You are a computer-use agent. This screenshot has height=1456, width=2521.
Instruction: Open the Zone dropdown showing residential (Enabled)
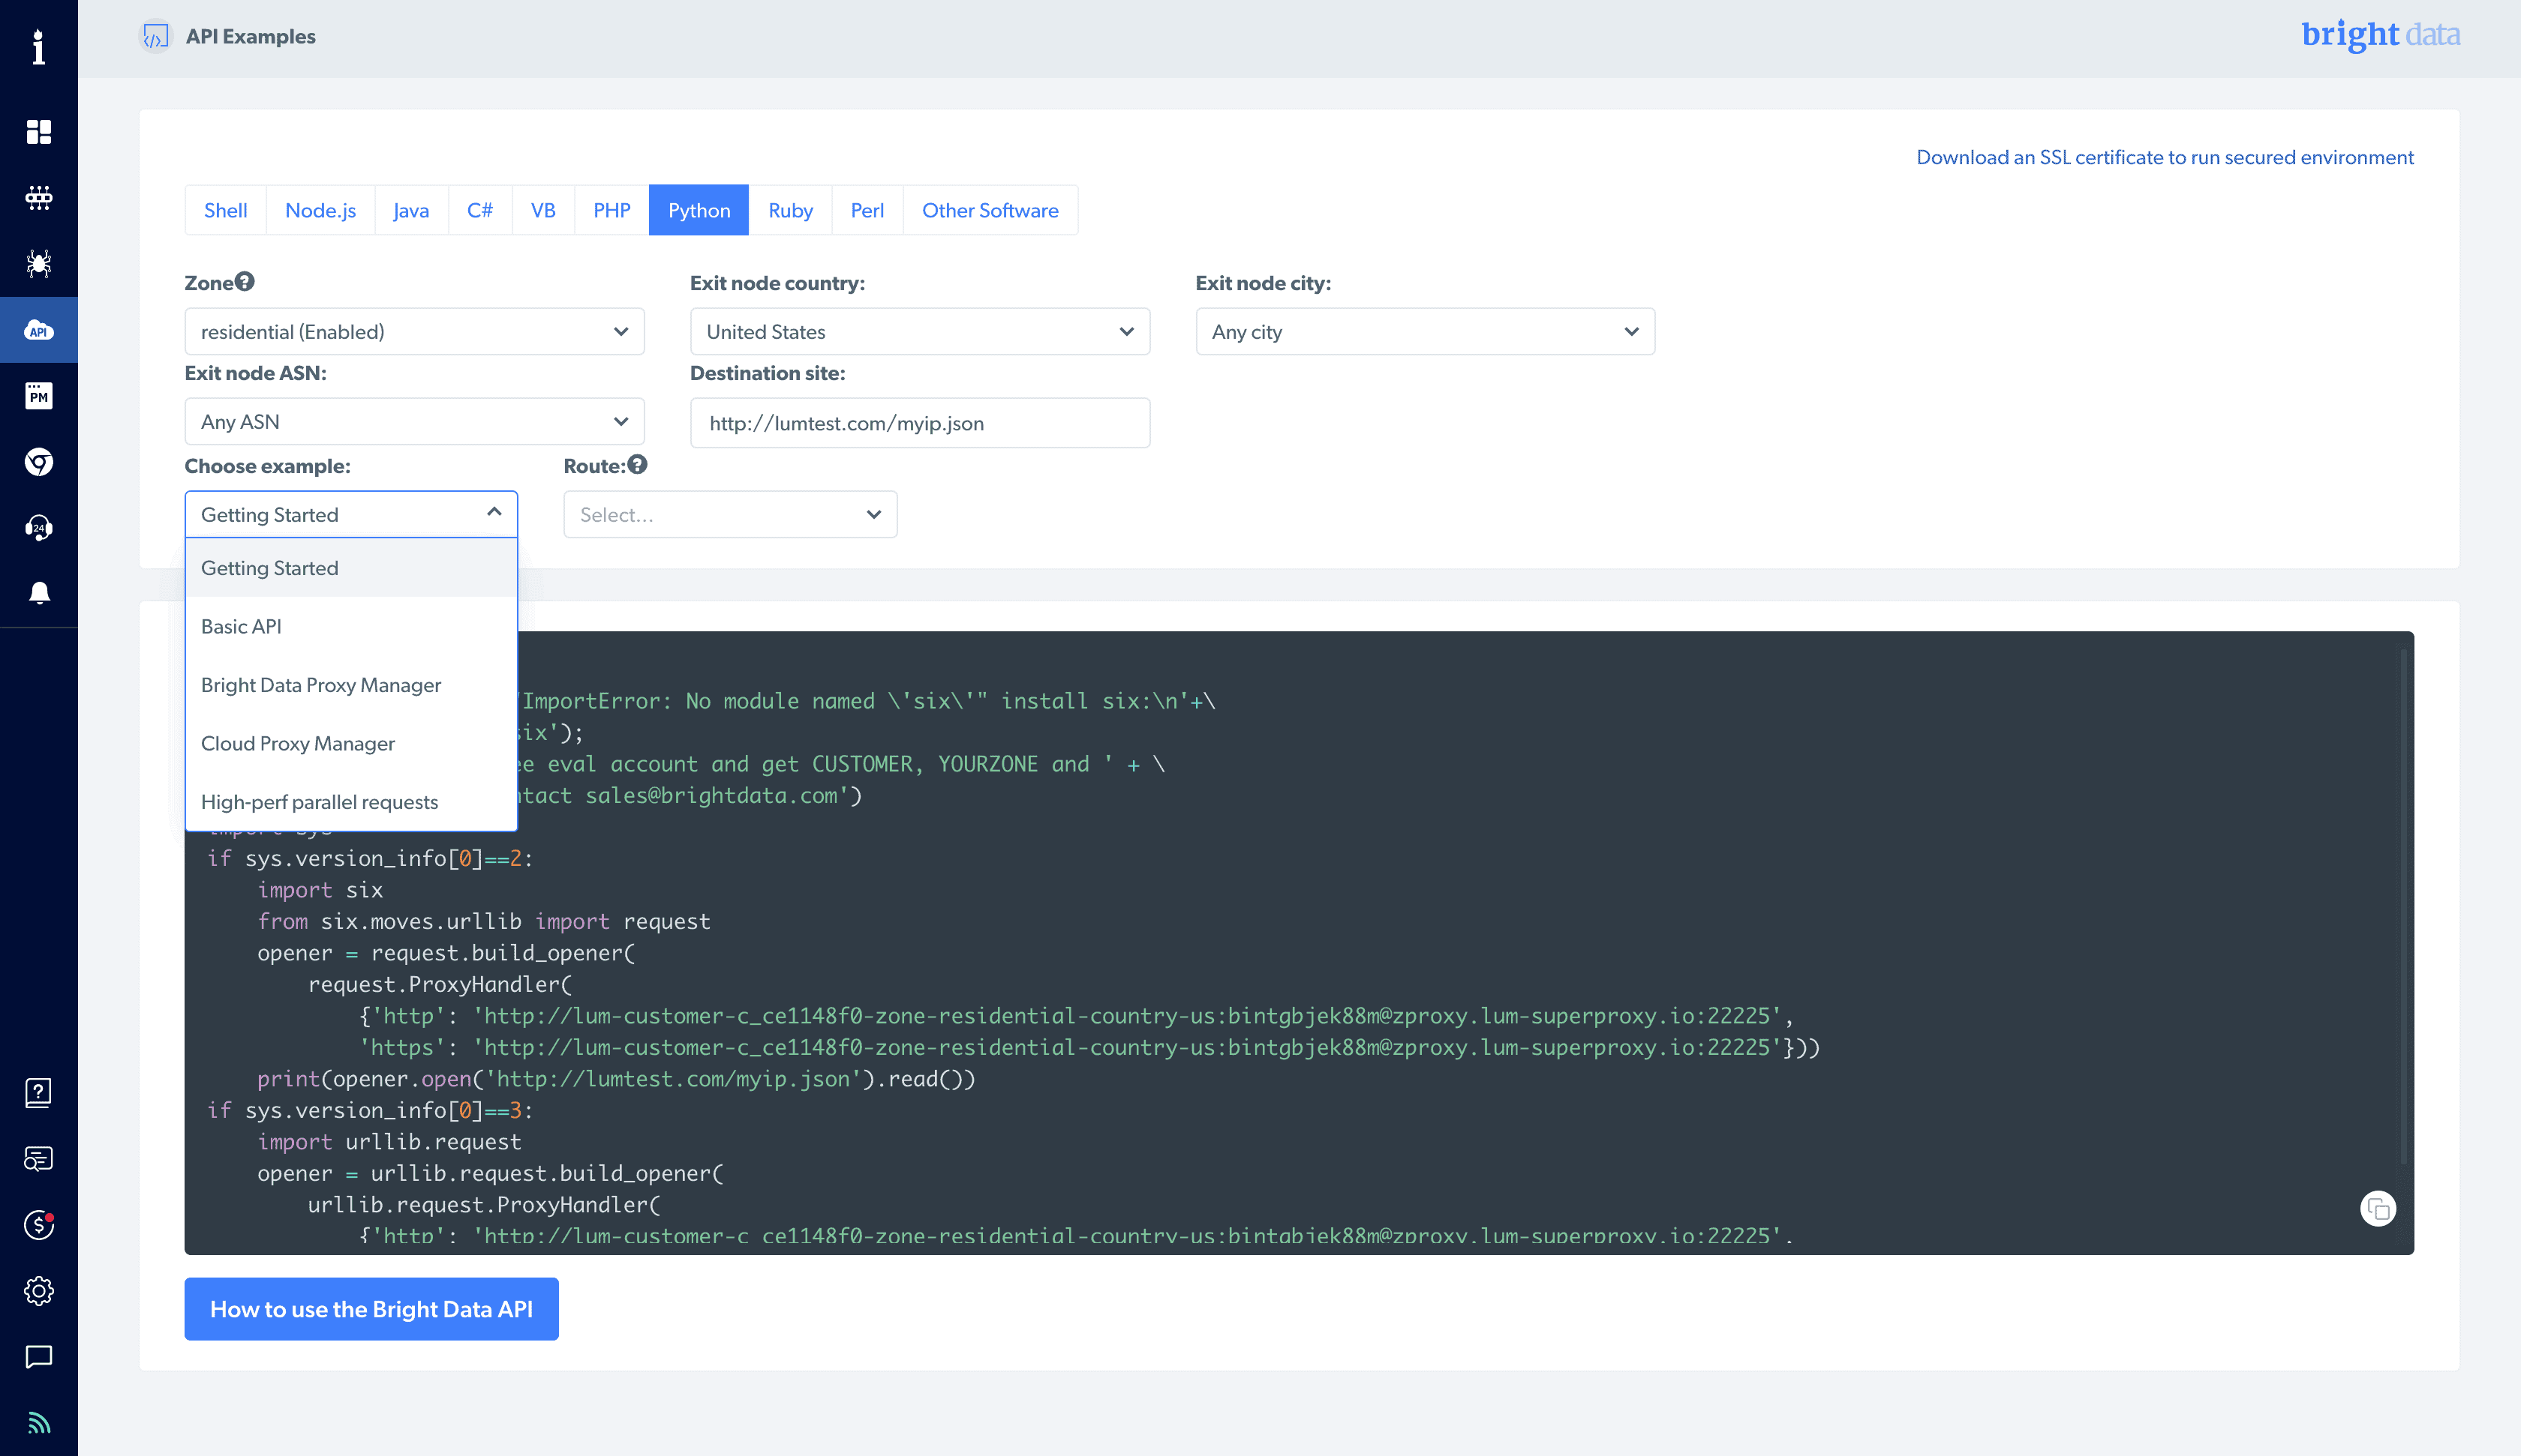[414, 331]
